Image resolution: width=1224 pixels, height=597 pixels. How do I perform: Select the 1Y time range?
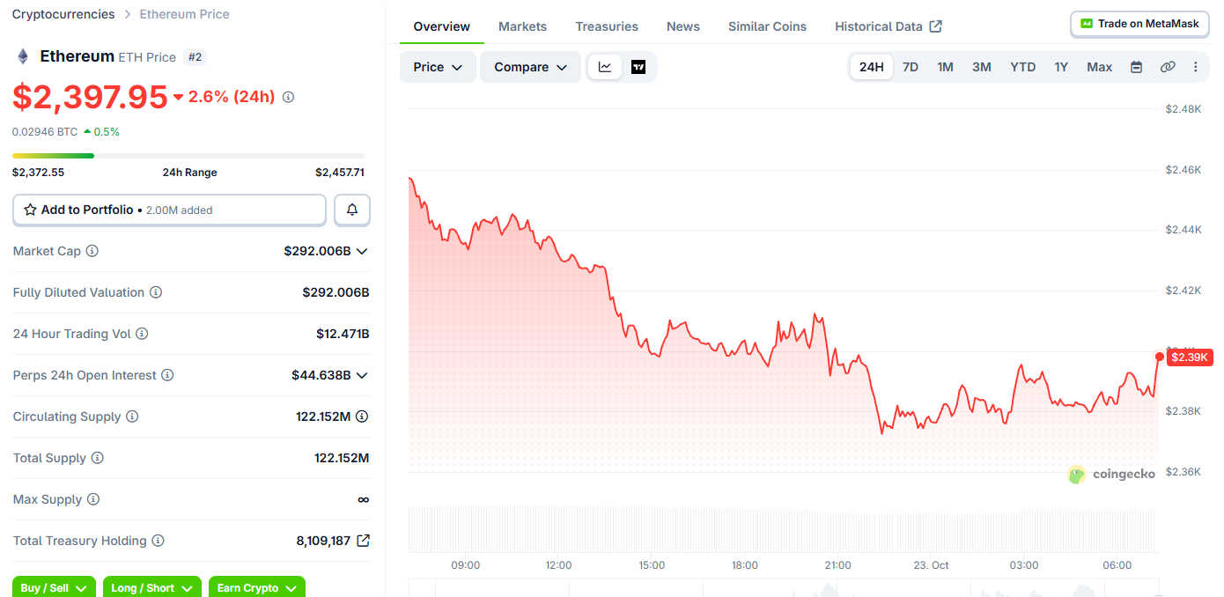pyautogui.click(x=1061, y=67)
